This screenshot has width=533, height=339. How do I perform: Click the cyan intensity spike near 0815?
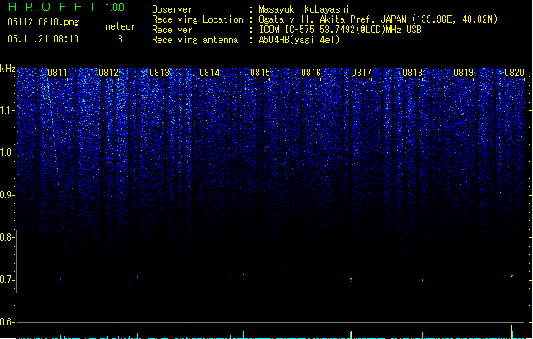point(244,334)
